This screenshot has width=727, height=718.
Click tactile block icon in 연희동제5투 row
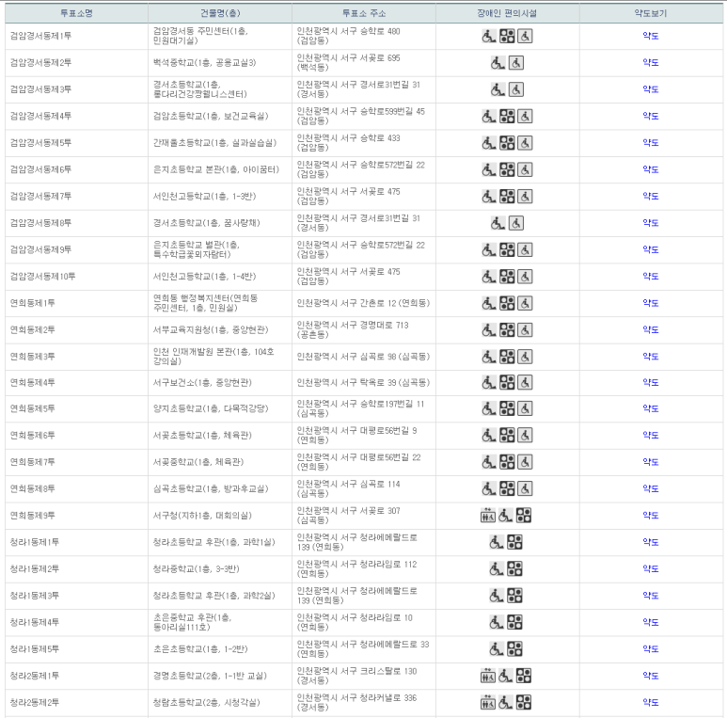coord(507,408)
